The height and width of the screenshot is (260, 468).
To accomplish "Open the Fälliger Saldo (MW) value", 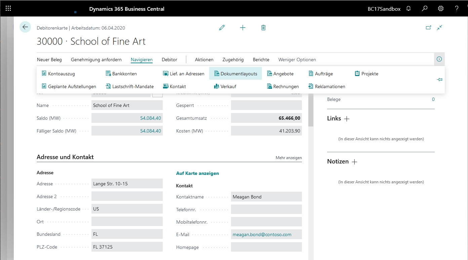I will click(x=151, y=131).
